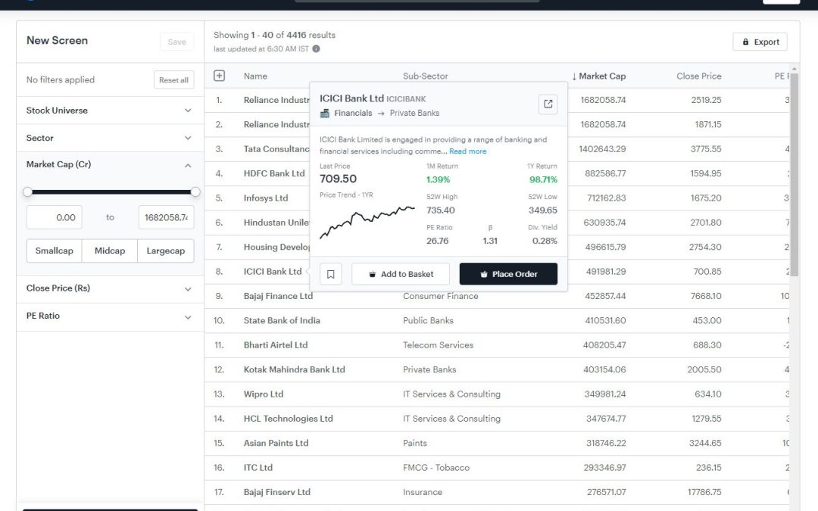
Task: Click the Export button
Action: click(x=760, y=42)
